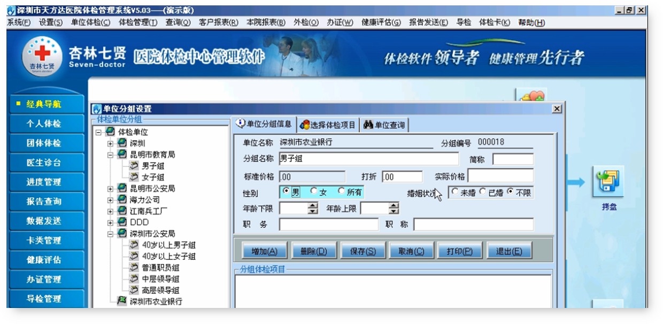The image size is (663, 324).
Task: Select the 女 gender radio button
Action: pyautogui.click(x=314, y=191)
